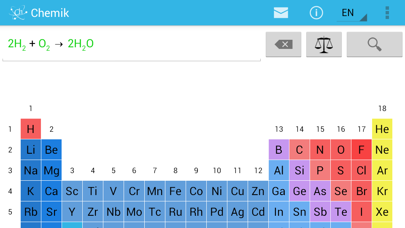Viewport: 405px width, 228px height.
Task: Select element Ne (Neon)
Action: (382, 149)
